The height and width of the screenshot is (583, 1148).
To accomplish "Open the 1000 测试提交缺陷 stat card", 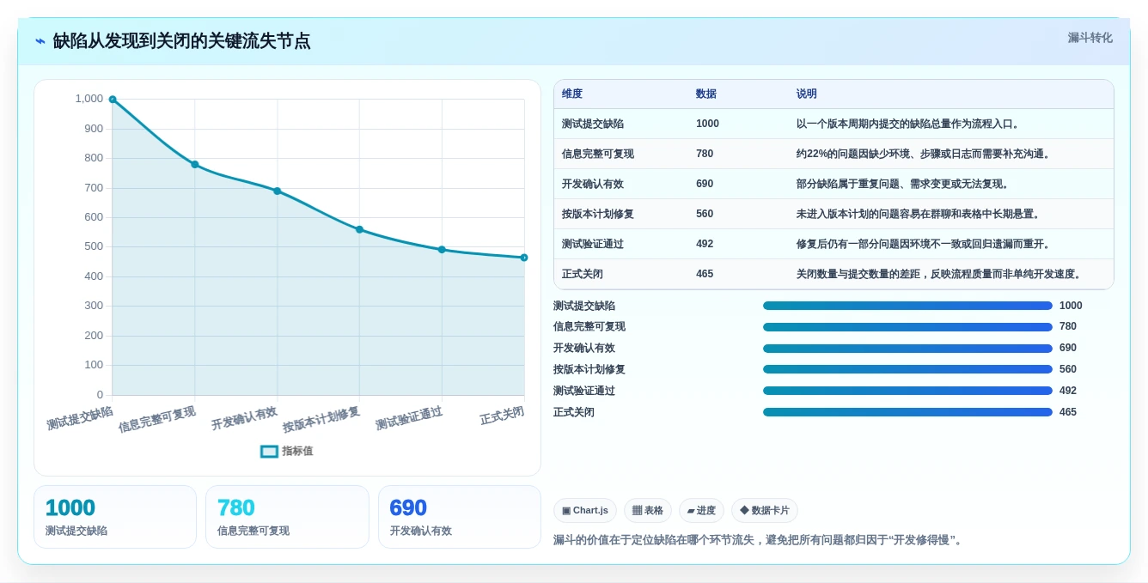I will 115,517.
